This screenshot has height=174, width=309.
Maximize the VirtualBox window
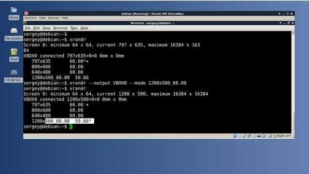pos(288,14)
